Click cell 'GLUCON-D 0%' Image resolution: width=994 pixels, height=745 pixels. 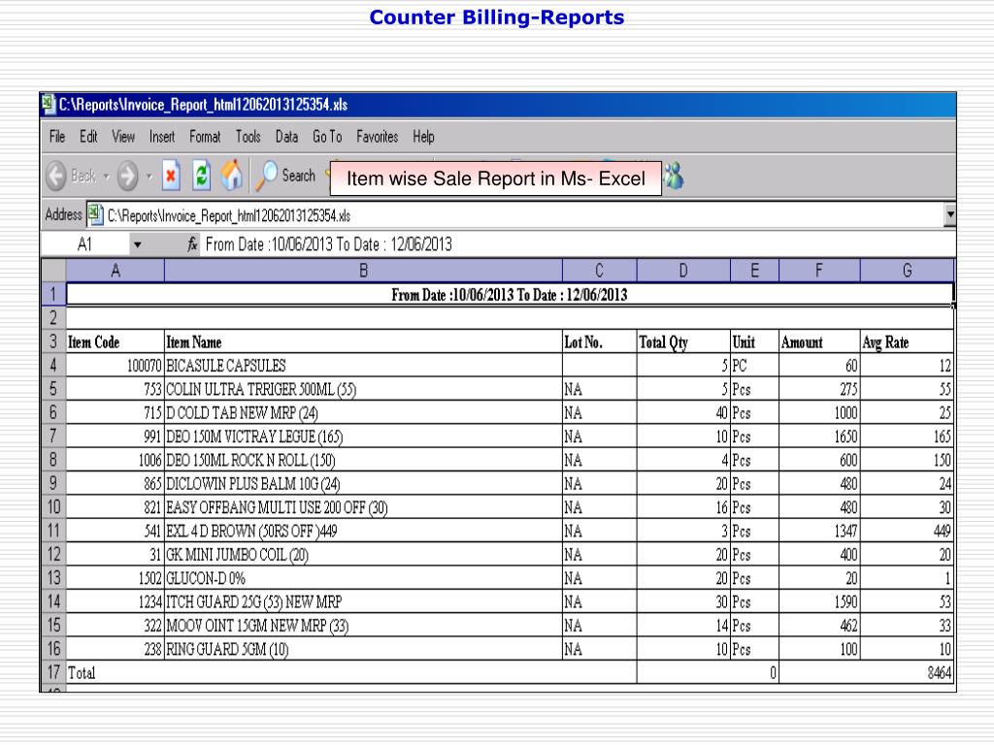(x=363, y=578)
